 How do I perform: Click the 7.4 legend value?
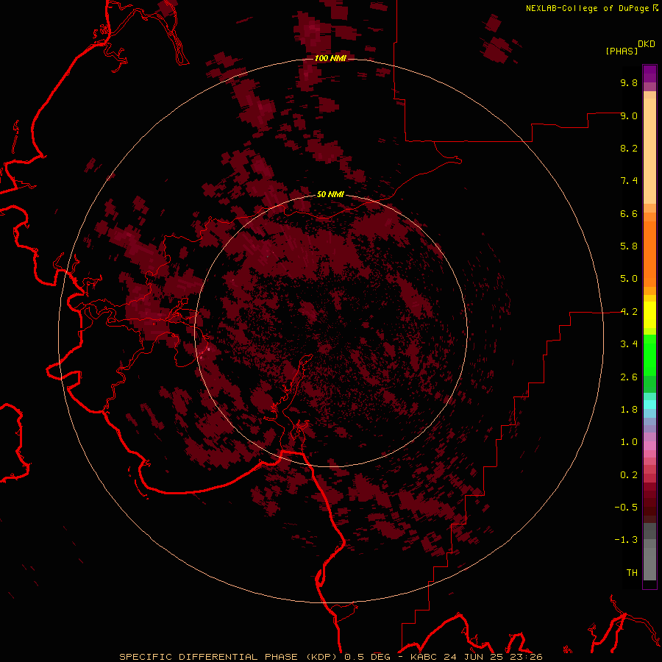[629, 181]
